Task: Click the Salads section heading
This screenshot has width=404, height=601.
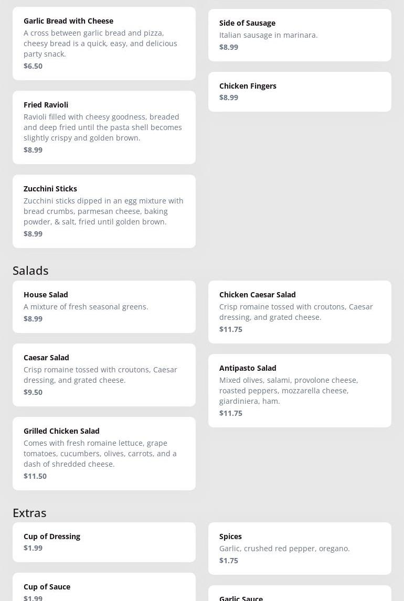Action: (x=30, y=270)
